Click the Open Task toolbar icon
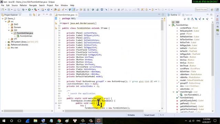 click(59, 10)
